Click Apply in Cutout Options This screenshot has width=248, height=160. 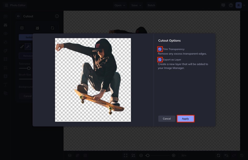coord(185,118)
